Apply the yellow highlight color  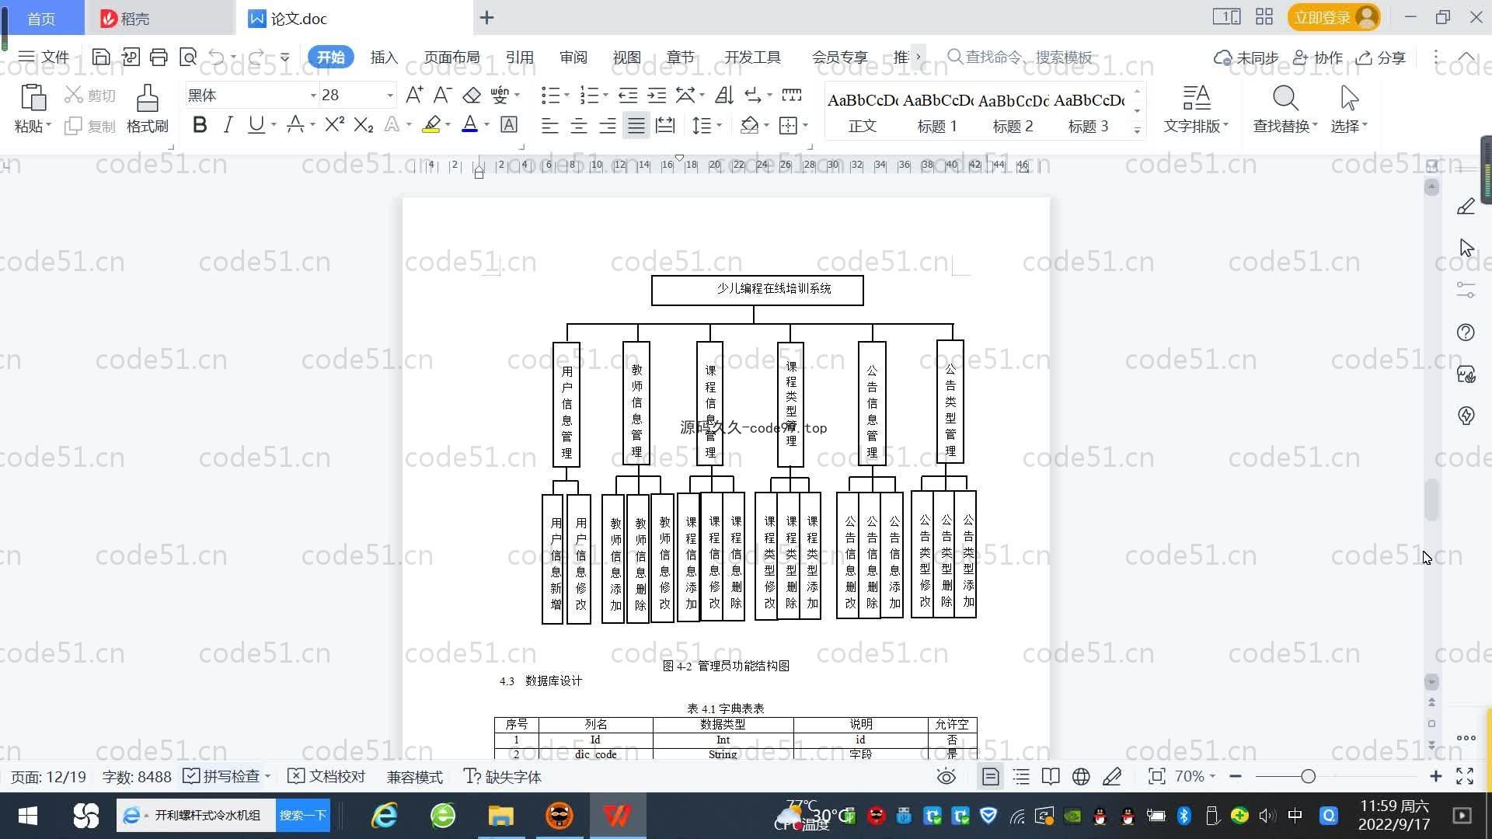431,124
